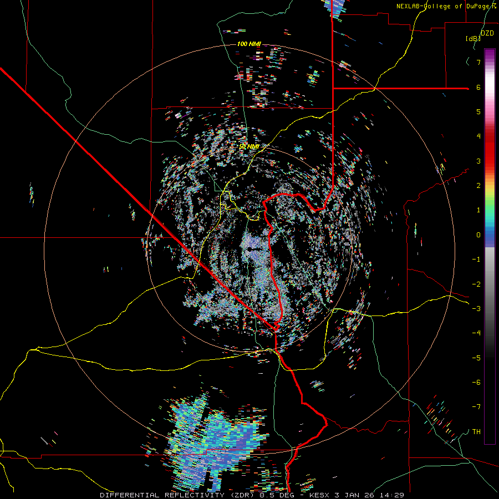
Task: Click the "-4" value on the color scale
Action: click(x=476, y=333)
